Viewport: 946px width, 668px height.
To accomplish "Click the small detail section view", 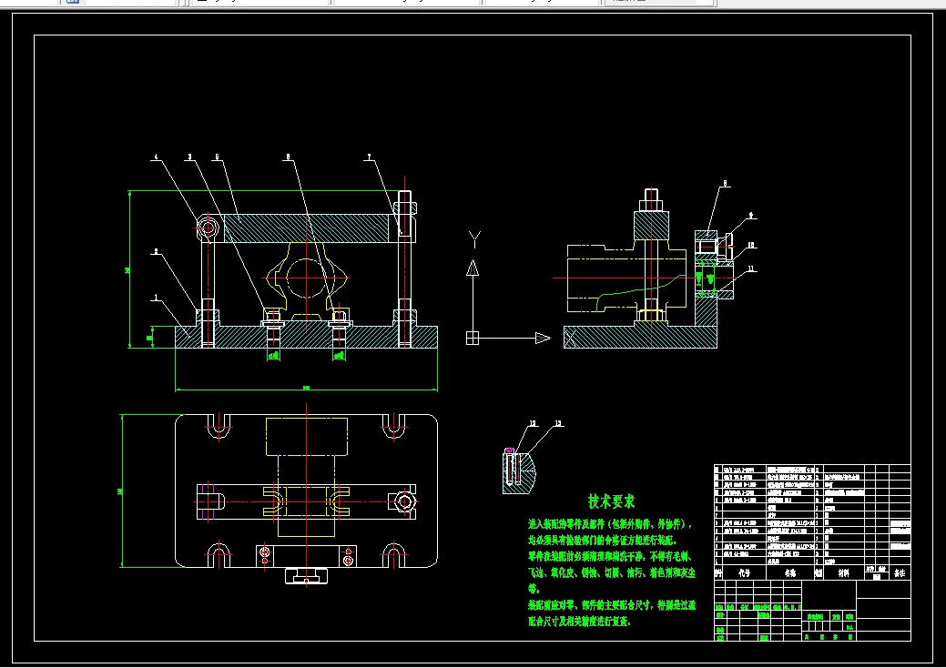I will (x=518, y=472).
